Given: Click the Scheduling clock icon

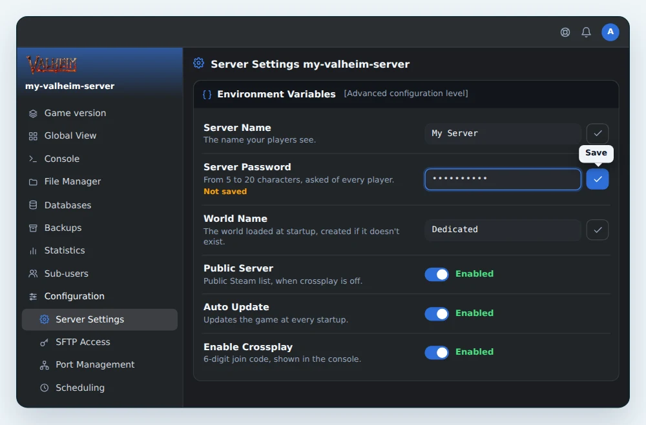Looking at the screenshot, I should 44,388.
